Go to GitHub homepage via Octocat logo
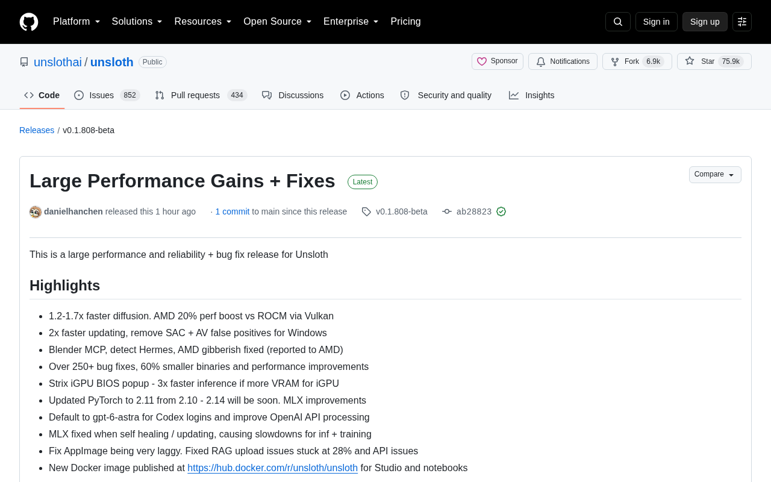This screenshot has width=771, height=482. (x=29, y=22)
